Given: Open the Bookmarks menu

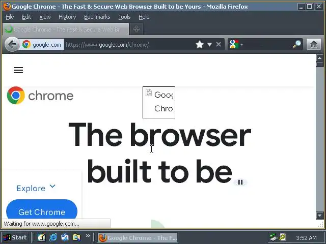Looking at the screenshot, I should tap(97, 17).
